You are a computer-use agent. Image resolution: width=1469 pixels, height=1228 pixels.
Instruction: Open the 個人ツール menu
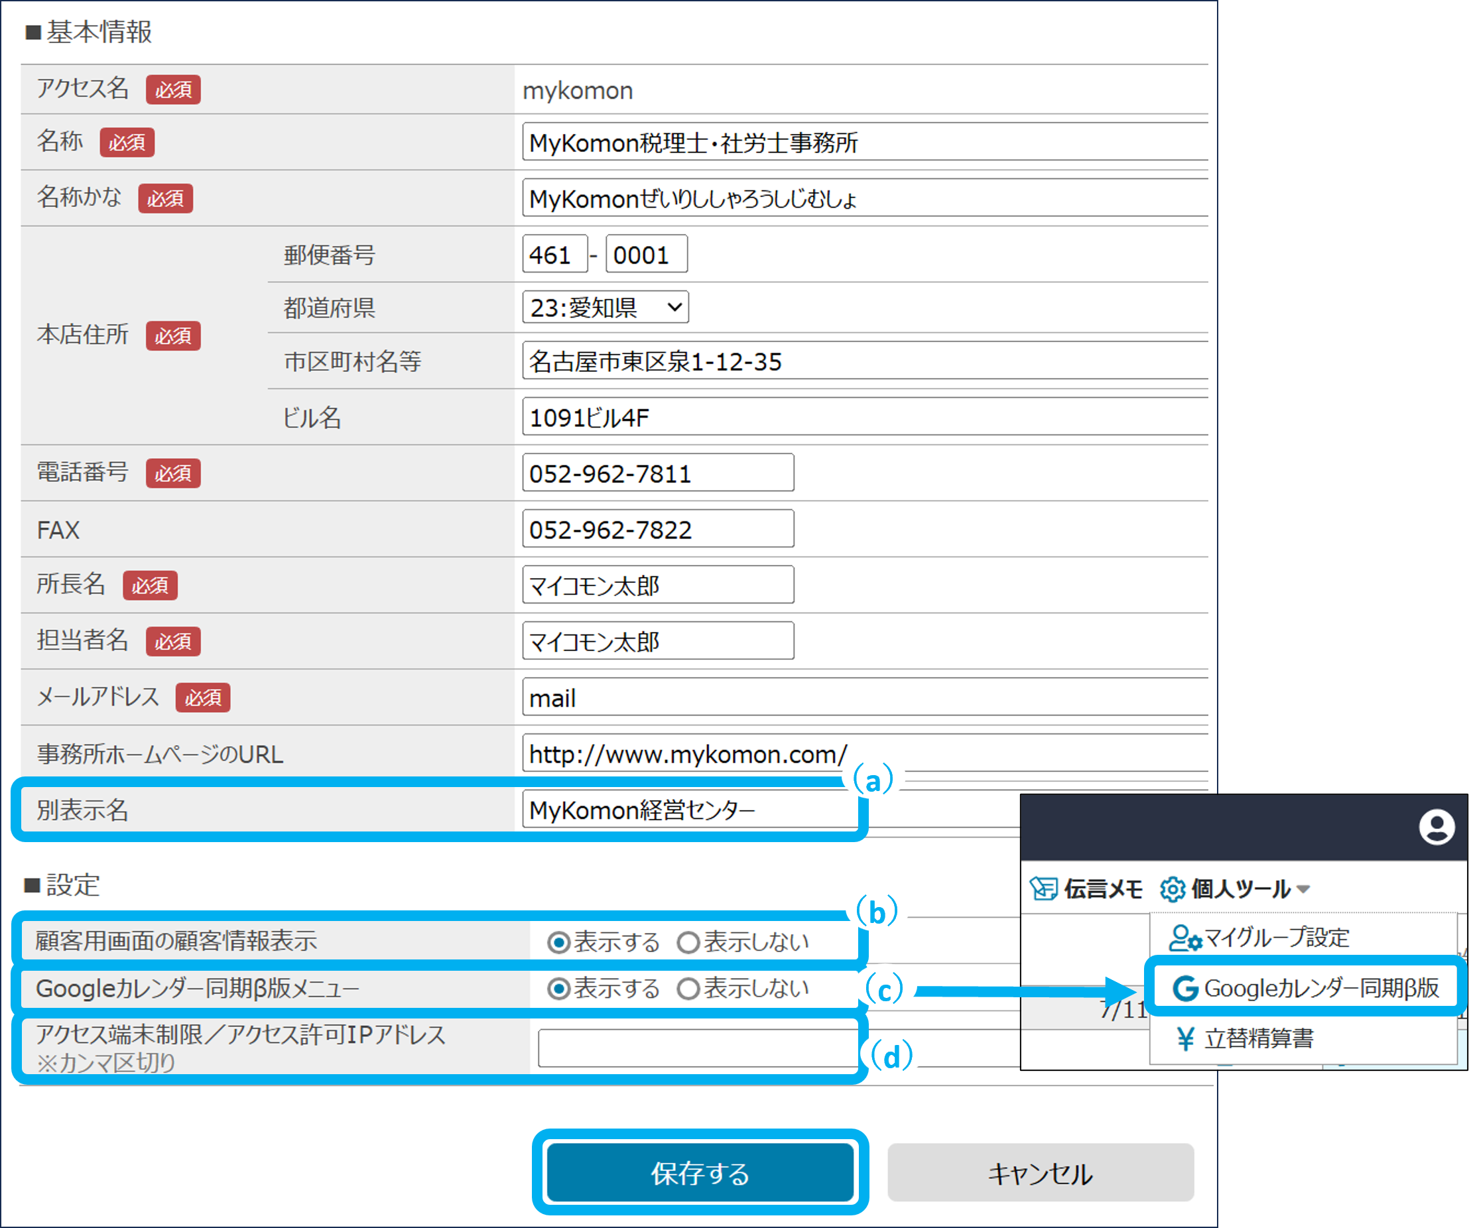(1235, 889)
